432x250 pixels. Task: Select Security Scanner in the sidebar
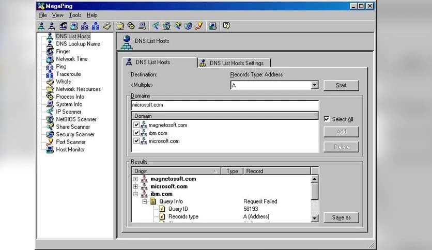(75, 134)
